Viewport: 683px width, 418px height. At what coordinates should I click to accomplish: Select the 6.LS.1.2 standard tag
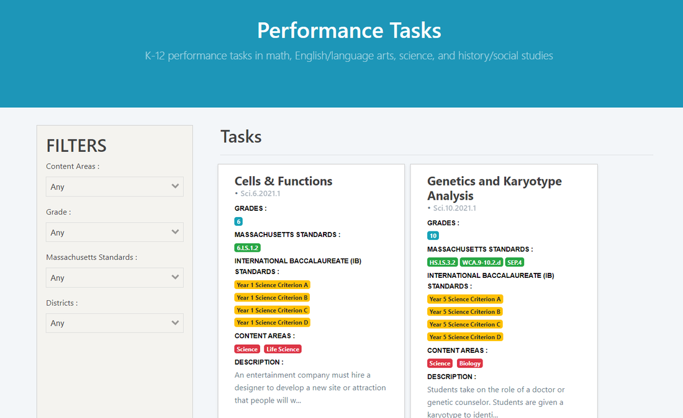tap(247, 247)
